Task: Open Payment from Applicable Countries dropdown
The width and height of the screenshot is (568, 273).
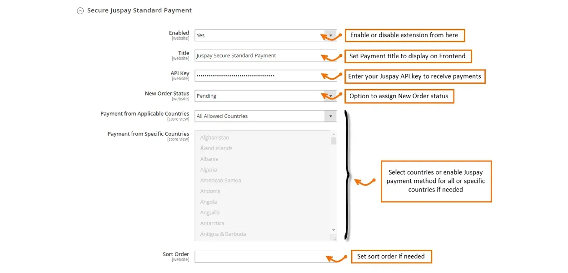Action: click(265, 116)
